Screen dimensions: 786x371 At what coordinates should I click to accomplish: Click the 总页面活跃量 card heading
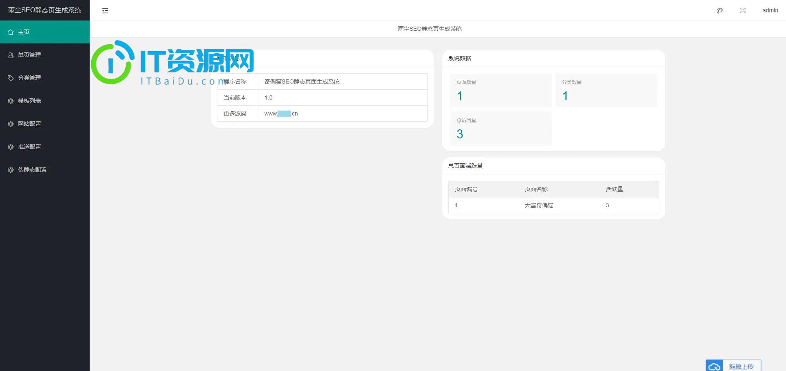click(465, 166)
